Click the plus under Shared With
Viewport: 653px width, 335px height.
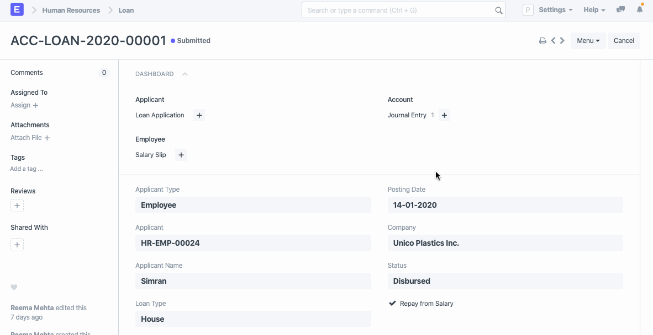pos(17,244)
